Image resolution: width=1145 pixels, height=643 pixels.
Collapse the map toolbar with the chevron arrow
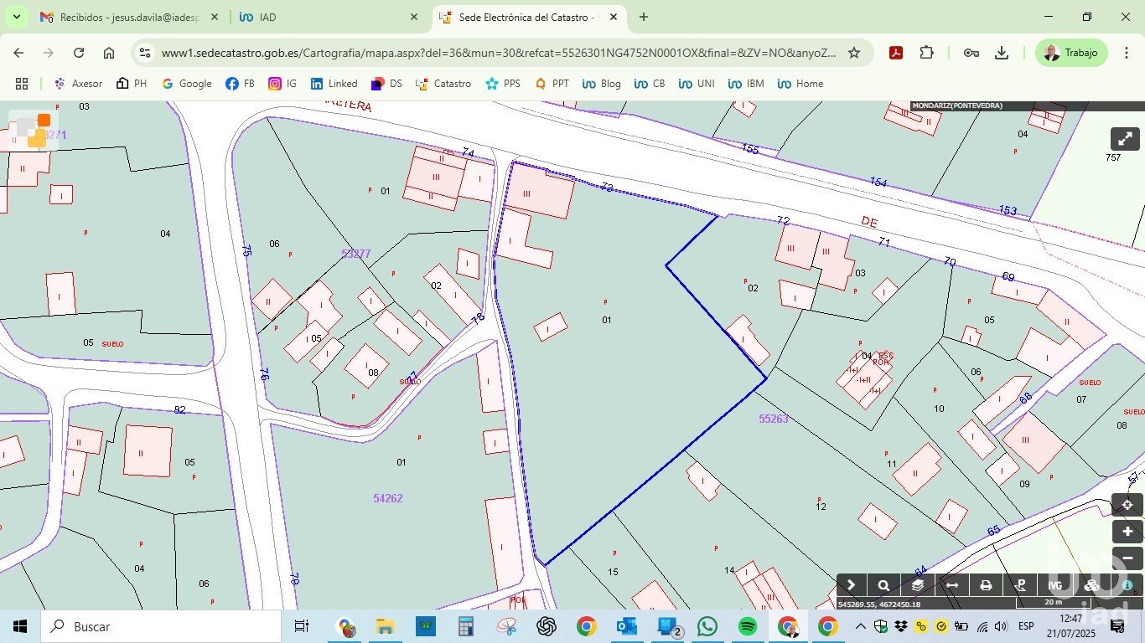[851, 585]
